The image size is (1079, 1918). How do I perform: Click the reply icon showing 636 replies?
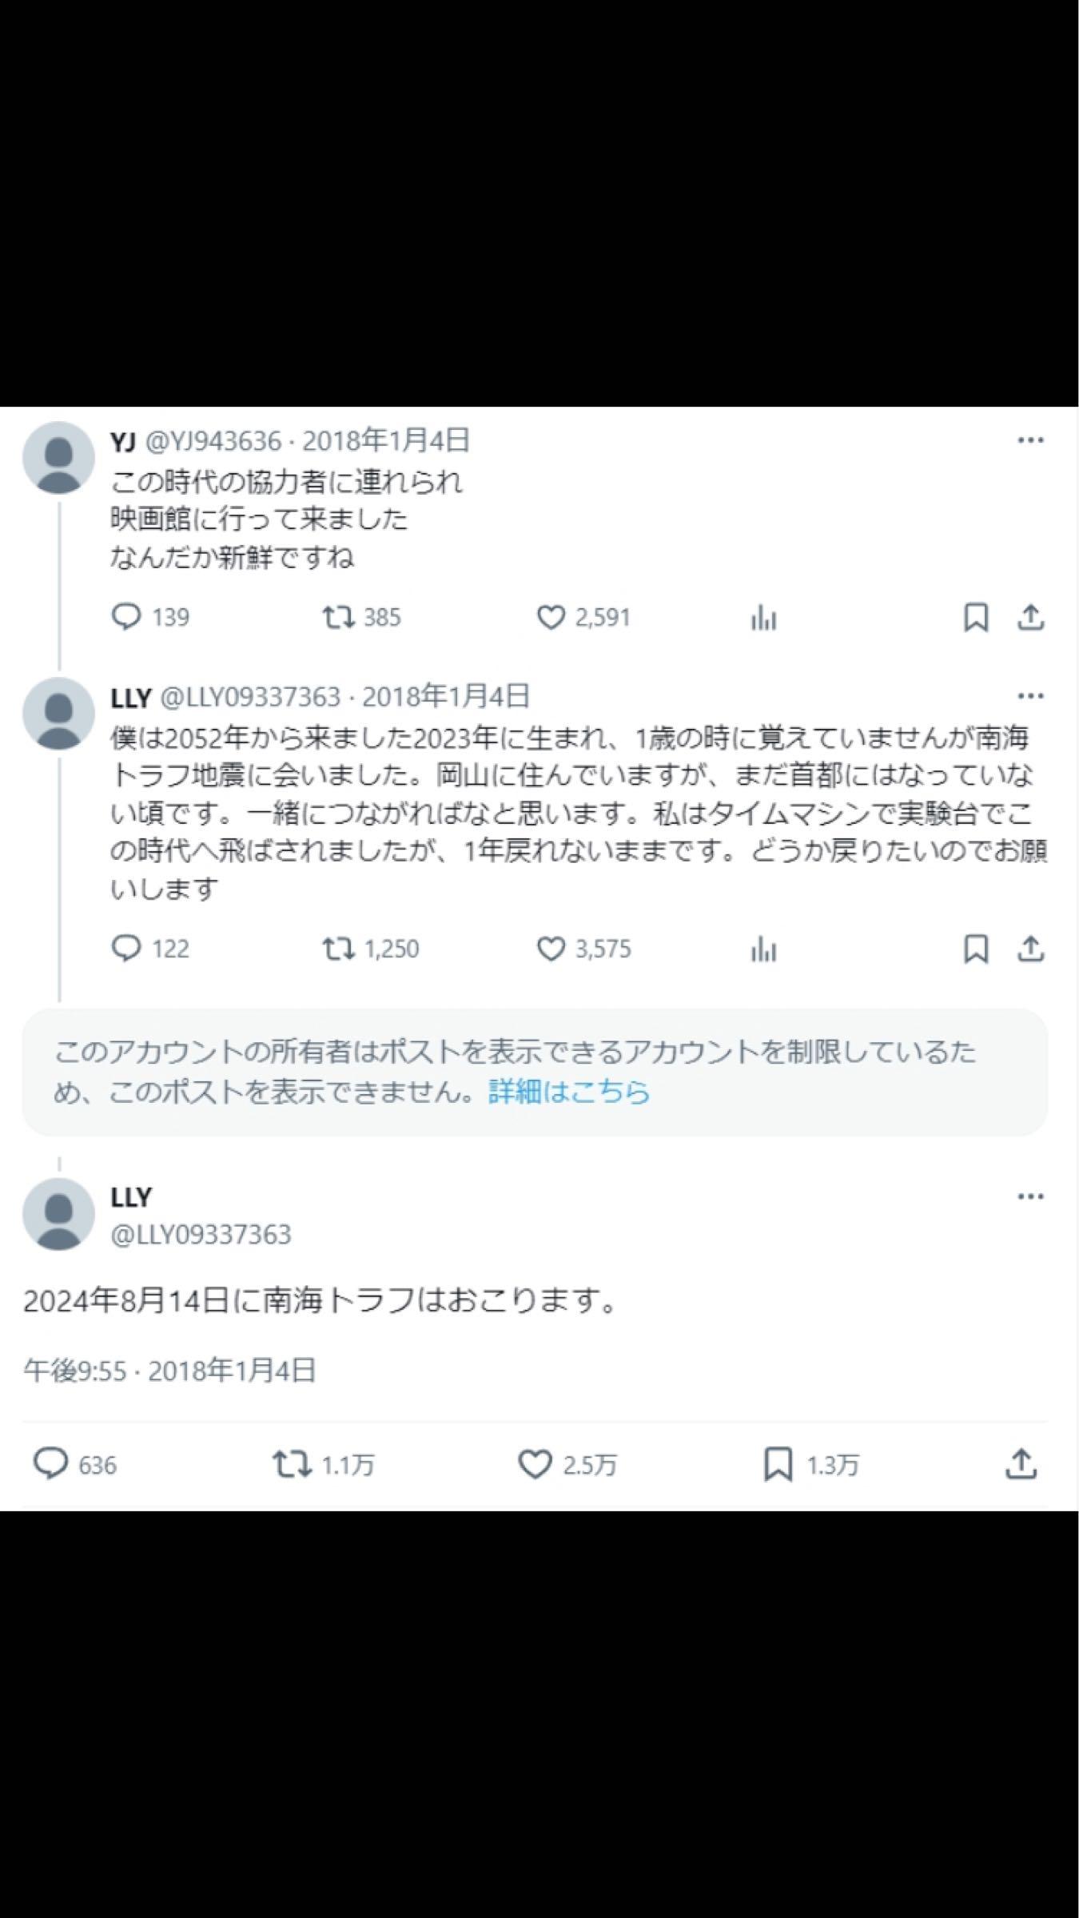(x=50, y=1462)
